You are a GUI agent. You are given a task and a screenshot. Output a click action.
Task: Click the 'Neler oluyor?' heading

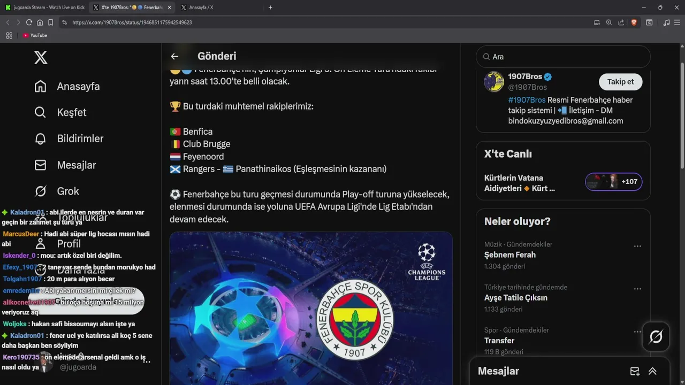point(517,221)
